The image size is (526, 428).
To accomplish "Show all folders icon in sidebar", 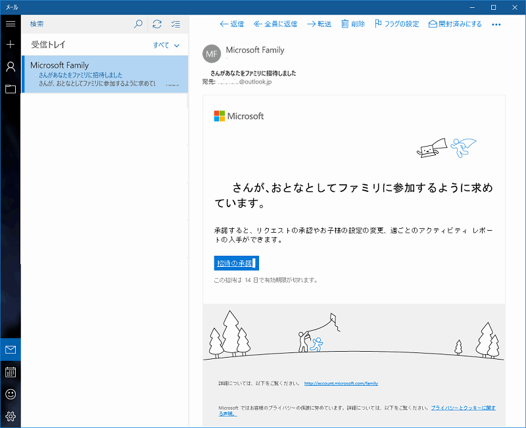I will click(11, 89).
